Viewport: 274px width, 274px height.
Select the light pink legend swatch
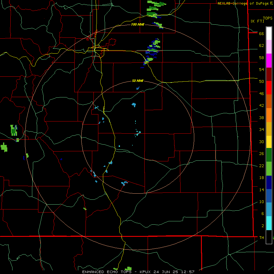pos(269,47)
